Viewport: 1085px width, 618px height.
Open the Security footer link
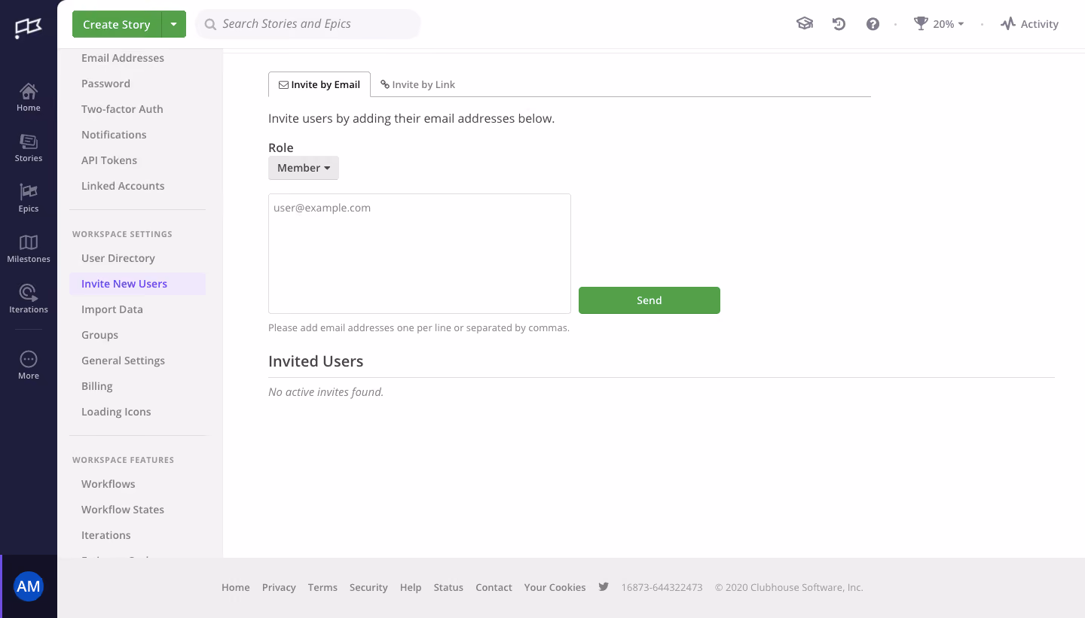(x=368, y=587)
